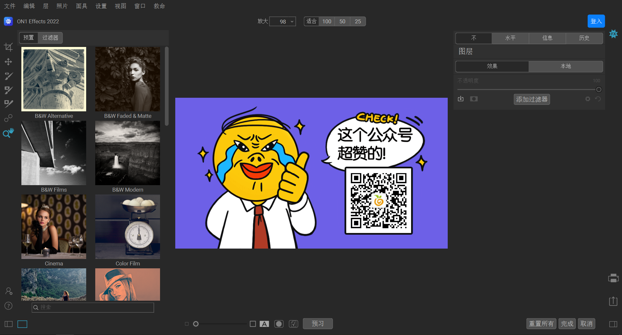The width and height of the screenshot is (622, 335).
Task: Click the 重置所有 reset all button
Action: click(541, 324)
